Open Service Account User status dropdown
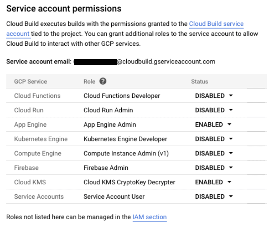272x226 pixels. [214, 197]
